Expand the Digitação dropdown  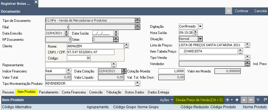(200, 27)
